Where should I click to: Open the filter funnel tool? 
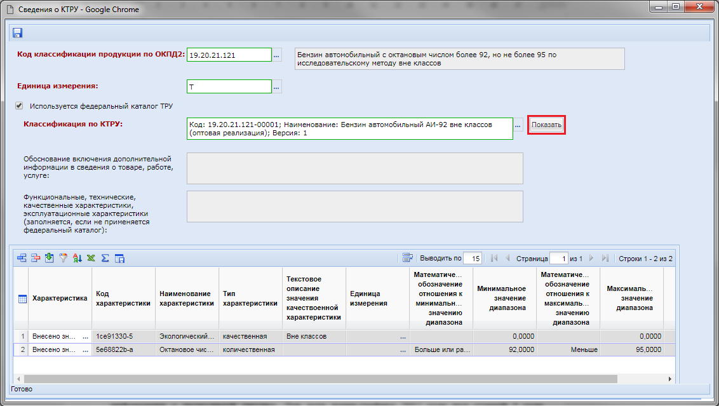point(64,258)
